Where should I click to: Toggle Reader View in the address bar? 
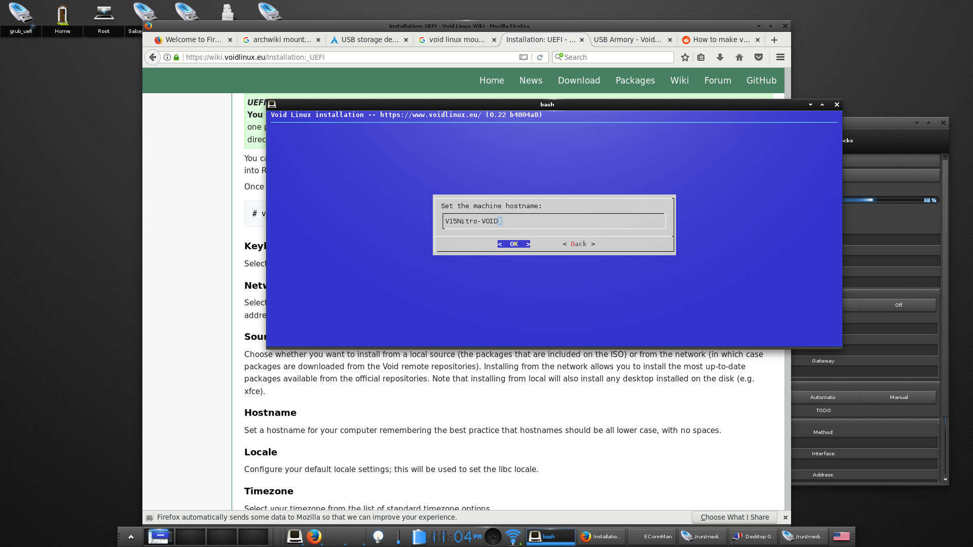tap(523, 57)
